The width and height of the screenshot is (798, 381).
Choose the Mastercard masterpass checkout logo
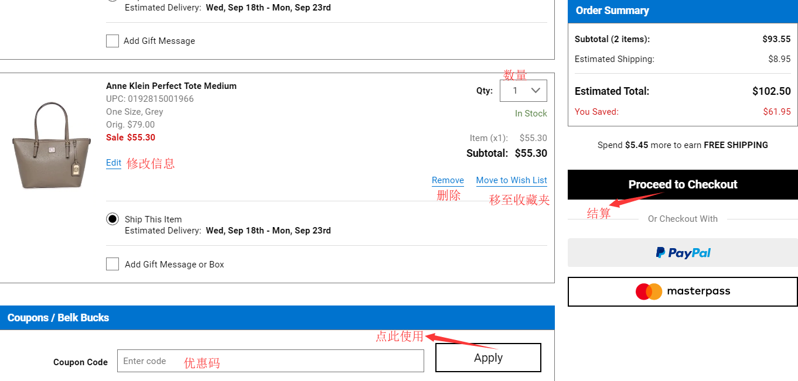[x=683, y=291]
